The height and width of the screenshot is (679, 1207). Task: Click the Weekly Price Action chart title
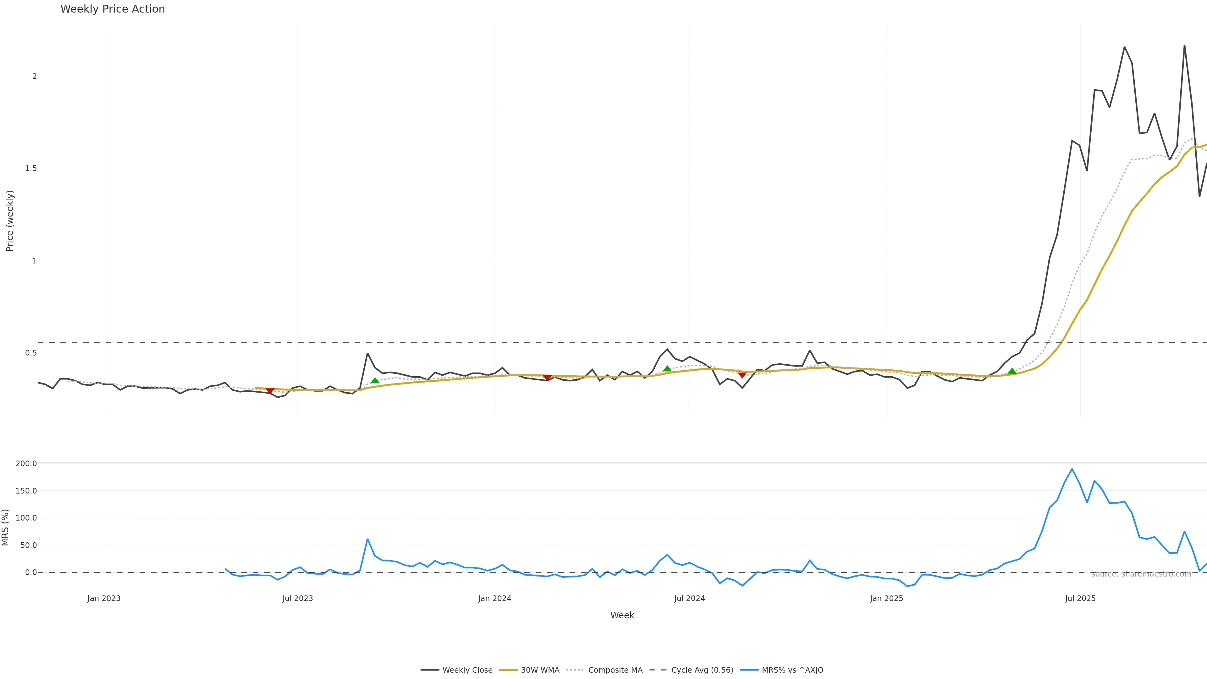[113, 9]
